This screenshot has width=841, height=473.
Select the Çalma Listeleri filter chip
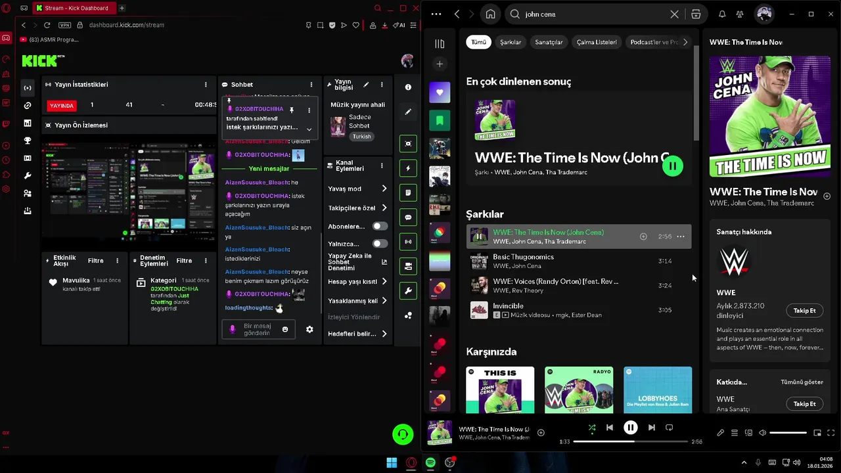tap(597, 42)
